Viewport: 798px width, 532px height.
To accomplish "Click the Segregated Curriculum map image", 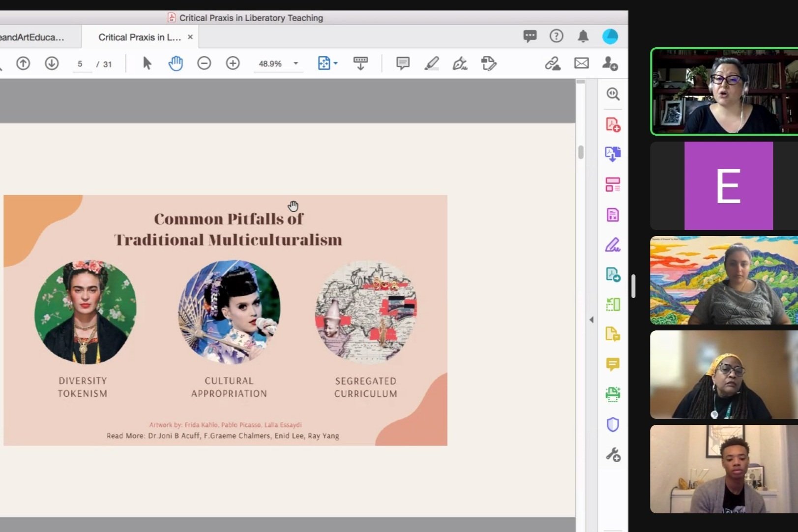I will tap(366, 312).
